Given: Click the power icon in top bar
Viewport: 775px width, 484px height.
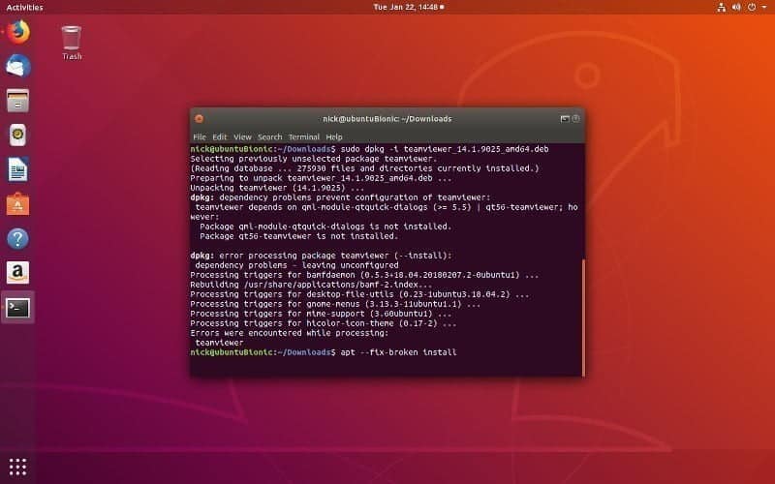Looking at the screenshot, I should [752, 7].
